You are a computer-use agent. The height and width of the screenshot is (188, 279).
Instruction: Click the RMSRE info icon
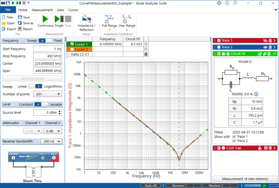coord(256,94)
